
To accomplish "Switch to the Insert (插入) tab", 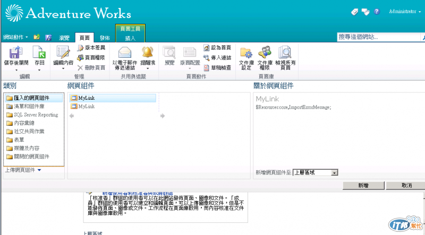I will [x=130, y=38].
